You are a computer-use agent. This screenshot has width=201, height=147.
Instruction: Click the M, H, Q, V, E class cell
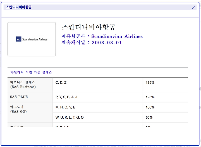click(x=98, y=107)
